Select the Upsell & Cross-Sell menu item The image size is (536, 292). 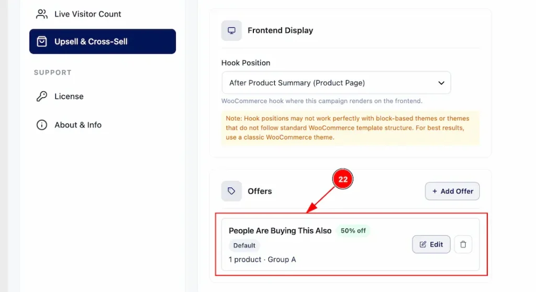click(103, 42)
